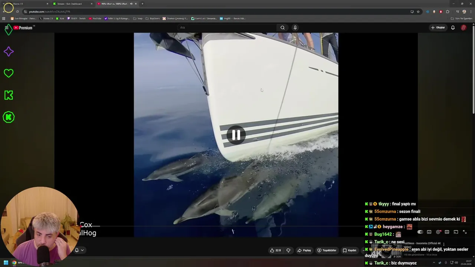The height and width of the screenshot is (267, 475).
Task: Open Chrome in the Windows taskbar
Action: [14, 263]
